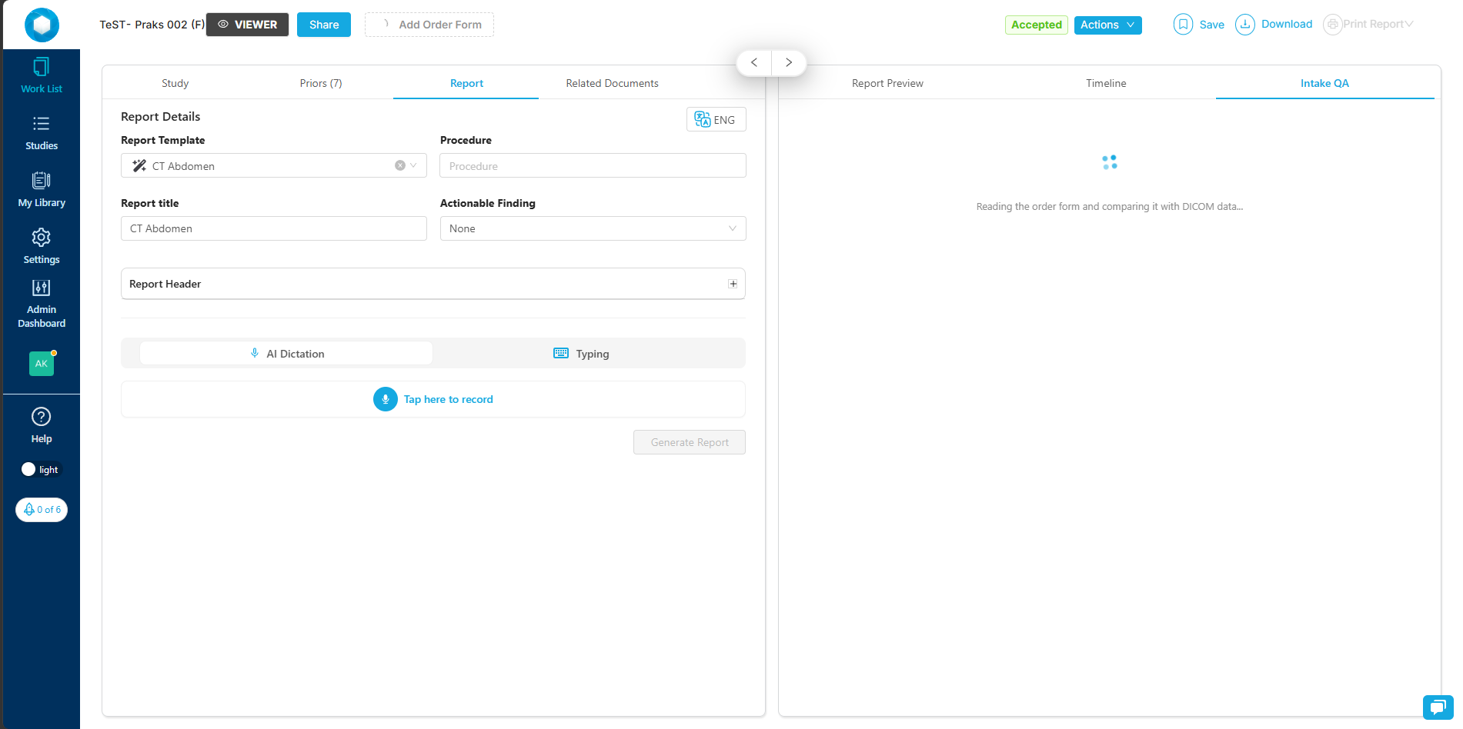Image resolution: width=1463 pixels, height=729 pixels.
Task: Switch to AI Dictation mode
Action: [286, 354]
